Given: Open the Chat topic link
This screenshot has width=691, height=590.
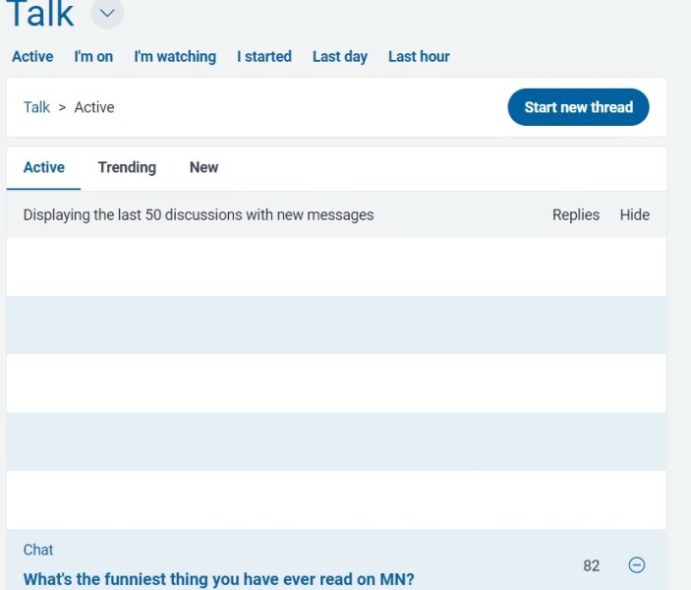Looking at the screenshot, I should coord(38,550).
